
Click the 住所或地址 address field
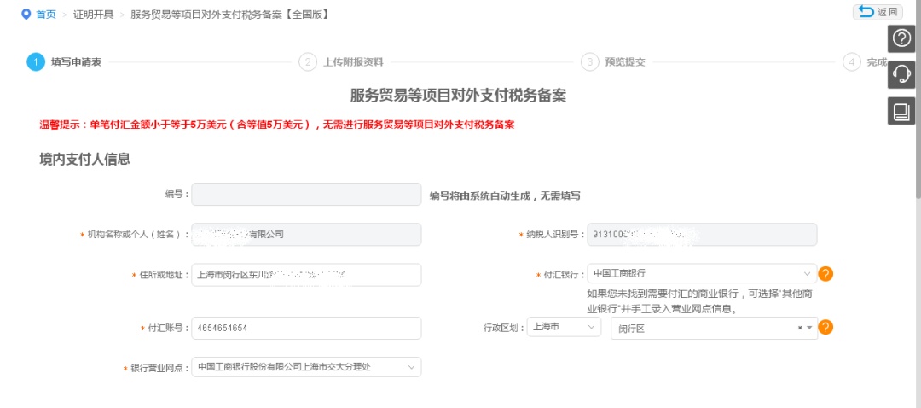pyautogui.click(x=306, y=275)
